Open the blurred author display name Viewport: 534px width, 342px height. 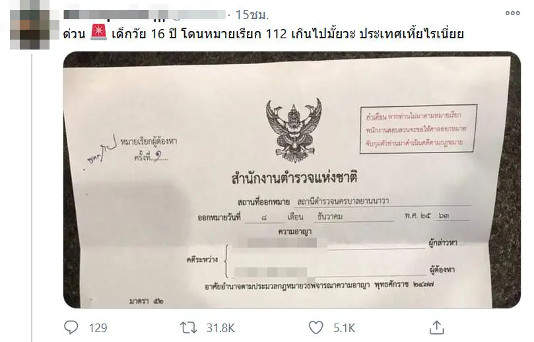116,15
